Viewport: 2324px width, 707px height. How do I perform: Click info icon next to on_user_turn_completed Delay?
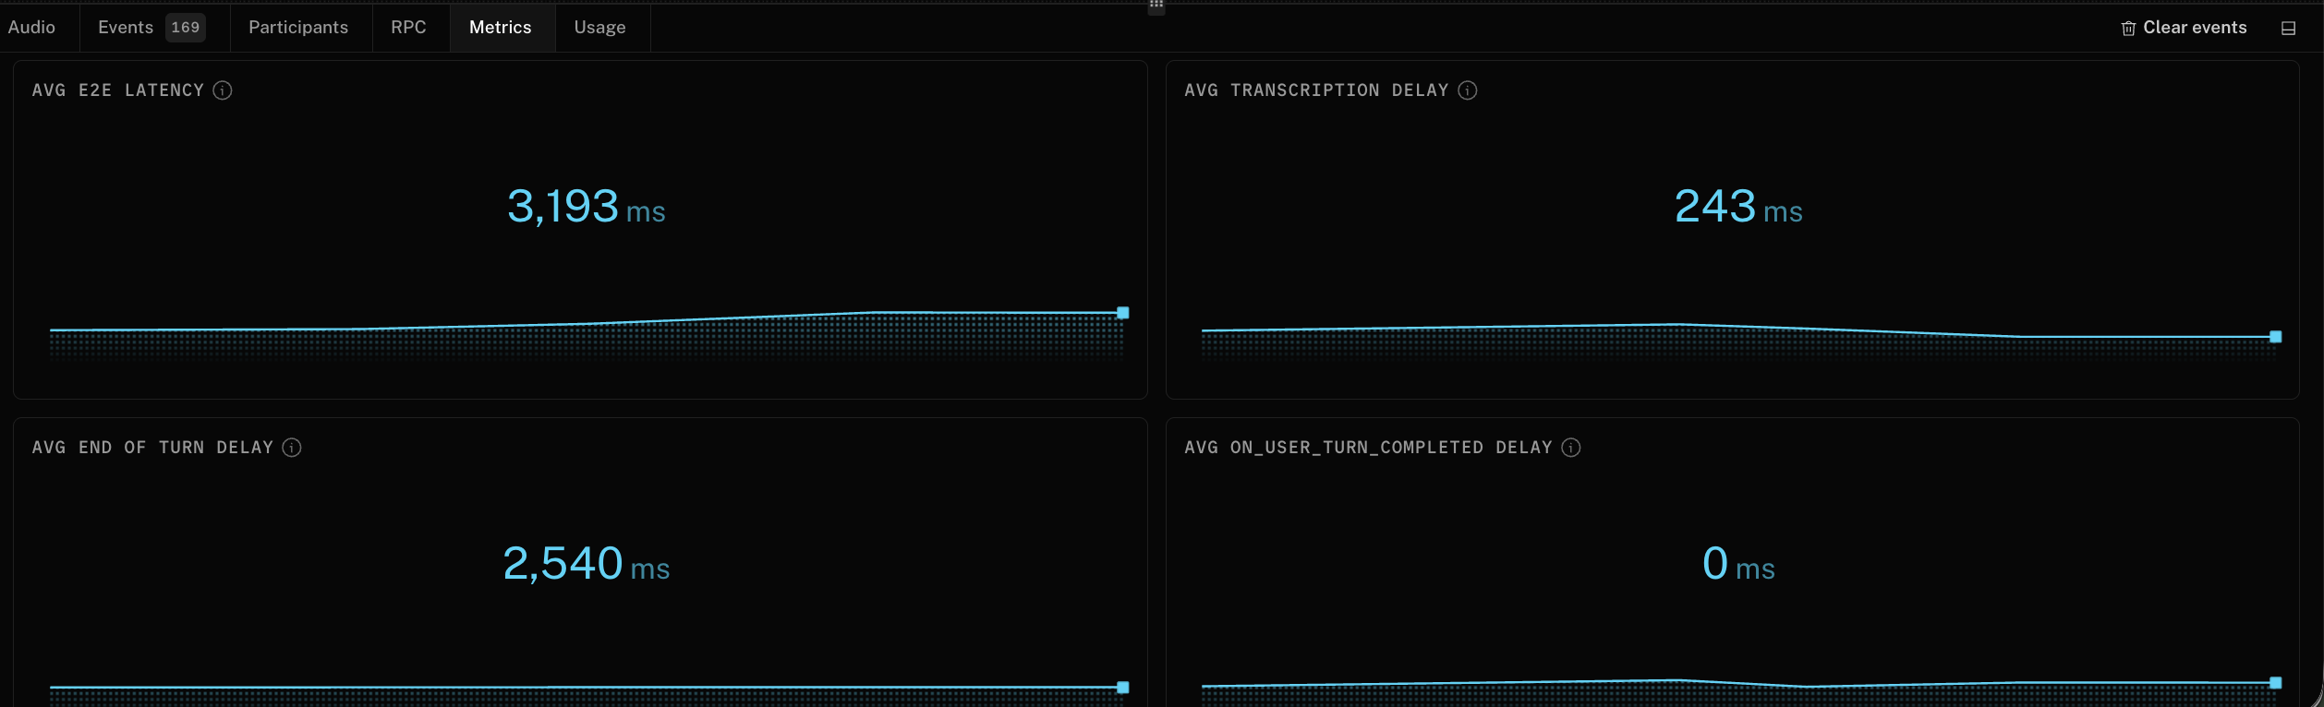[1571, 448]
